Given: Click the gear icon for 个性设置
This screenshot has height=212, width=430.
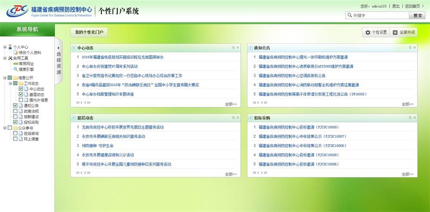Looking at the screenshot, I should (x=368, y=33).
